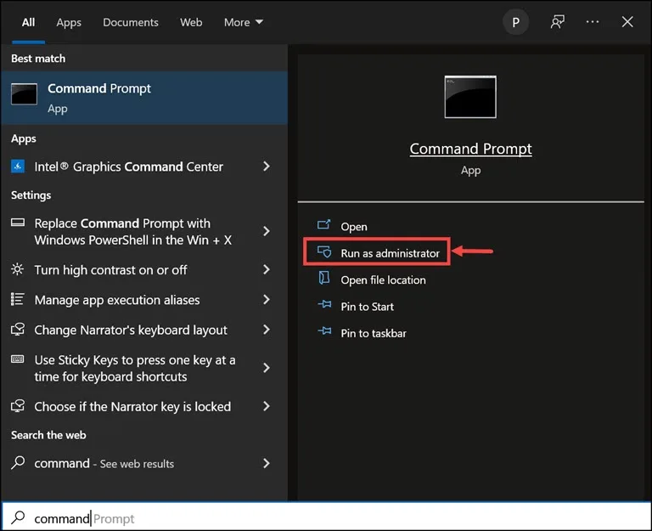This screenshot has height=531, width=652.
Task: Expand Turn high contrast chevron
Action: point(267,269)
